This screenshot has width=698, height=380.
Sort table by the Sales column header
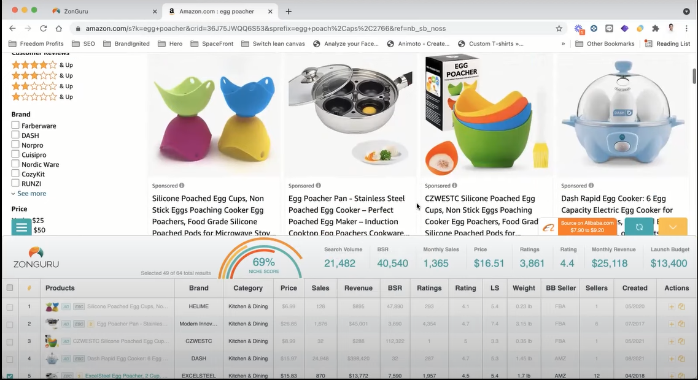coord(320,288)
